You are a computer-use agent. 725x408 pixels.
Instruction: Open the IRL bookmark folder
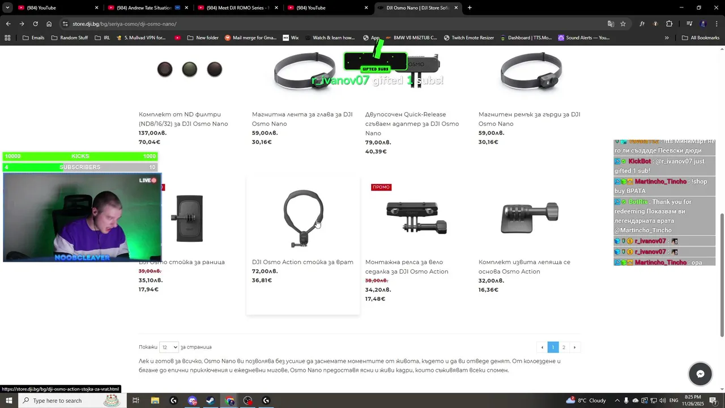102,38
